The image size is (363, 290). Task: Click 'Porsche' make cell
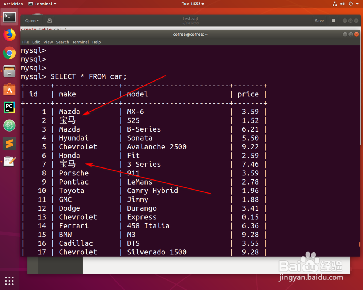[74, 173]
